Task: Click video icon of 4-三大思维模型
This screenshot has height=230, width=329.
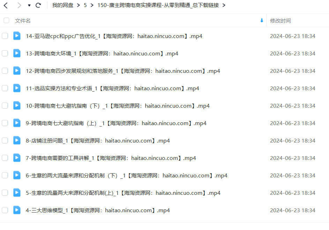Action: coord(17,210)
